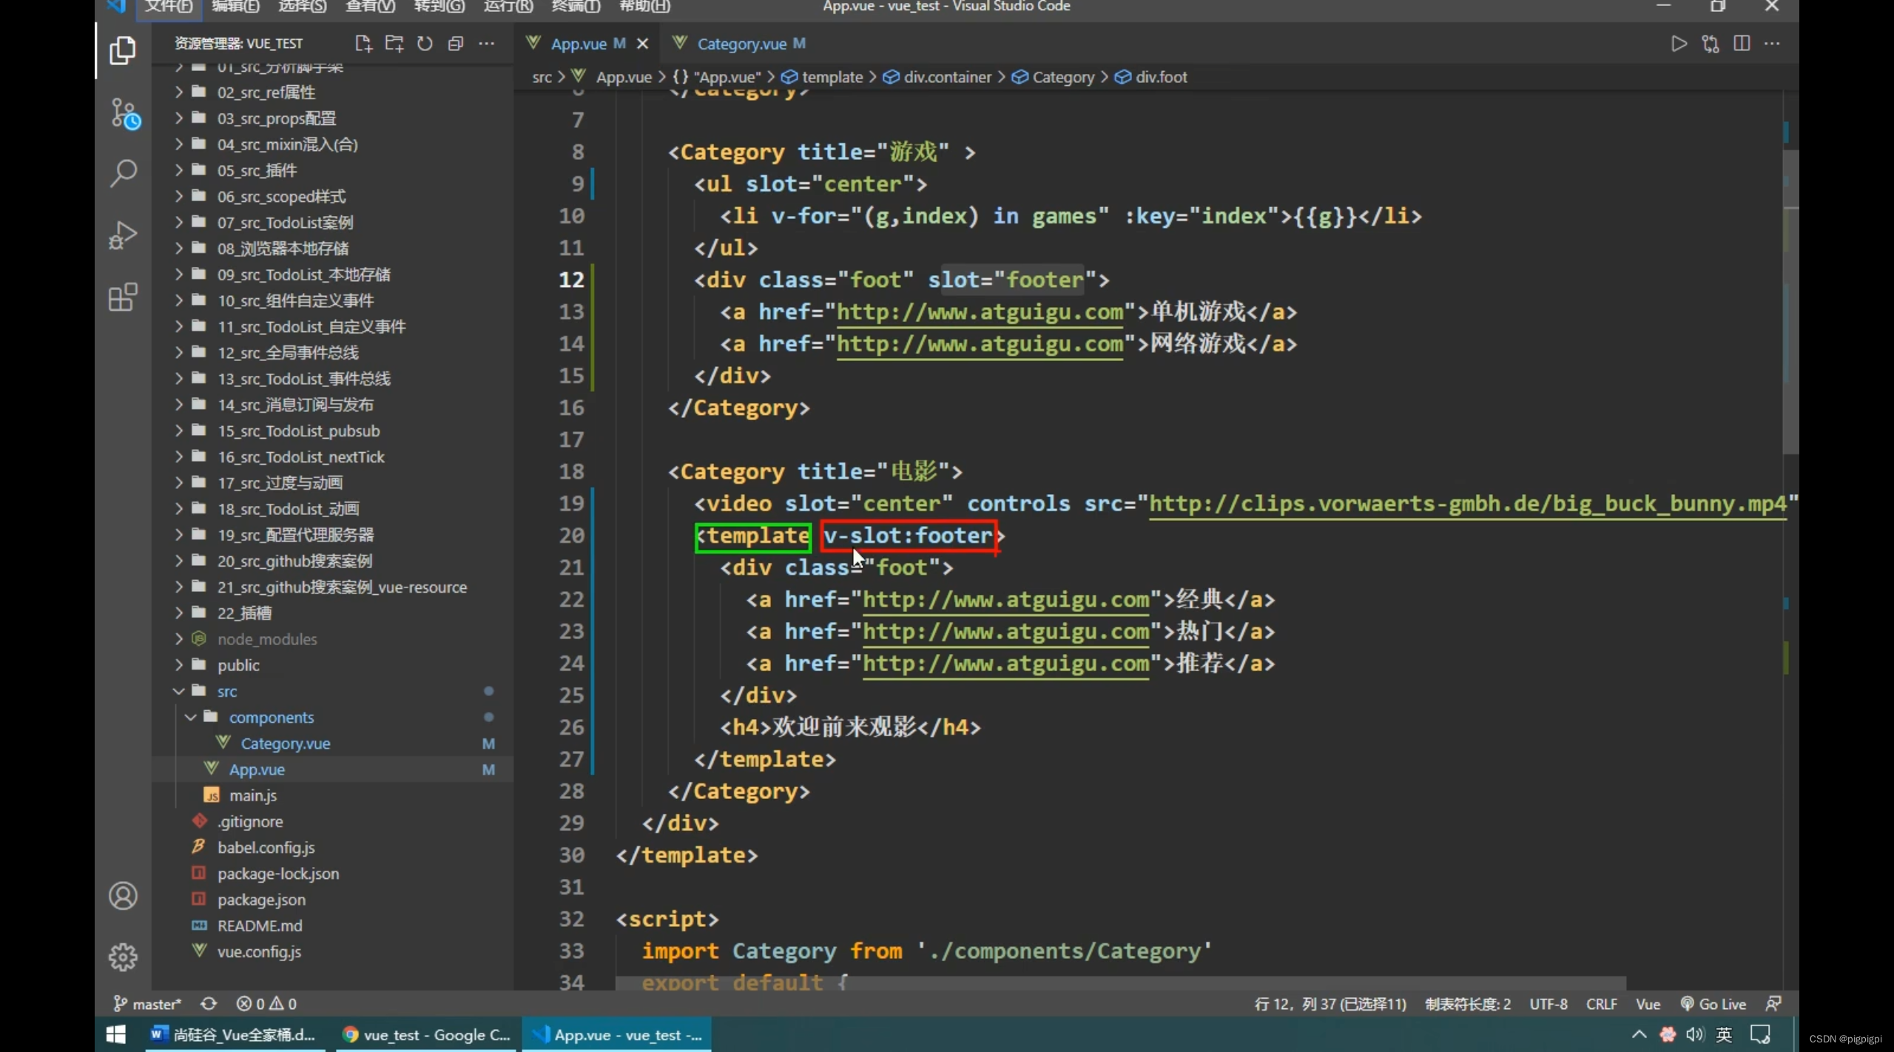Open editor More Actions ellipsis
The image size is (1894, 1052).
pyautogui.click(x=1773, y=44)
